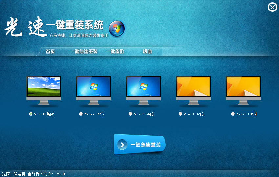
Task: Click the Windows XP monitor thumbnail
Action: point(44,90)
